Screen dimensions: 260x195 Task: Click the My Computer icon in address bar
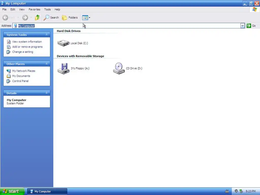tap(15, 26)
